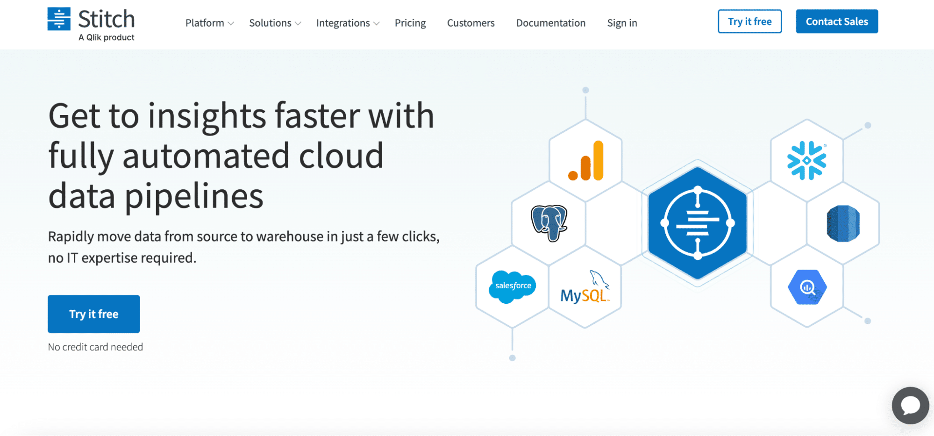Click the PostgreSQL elephant icon
This screenshot has height=436, width=934.
pos(549,223)
